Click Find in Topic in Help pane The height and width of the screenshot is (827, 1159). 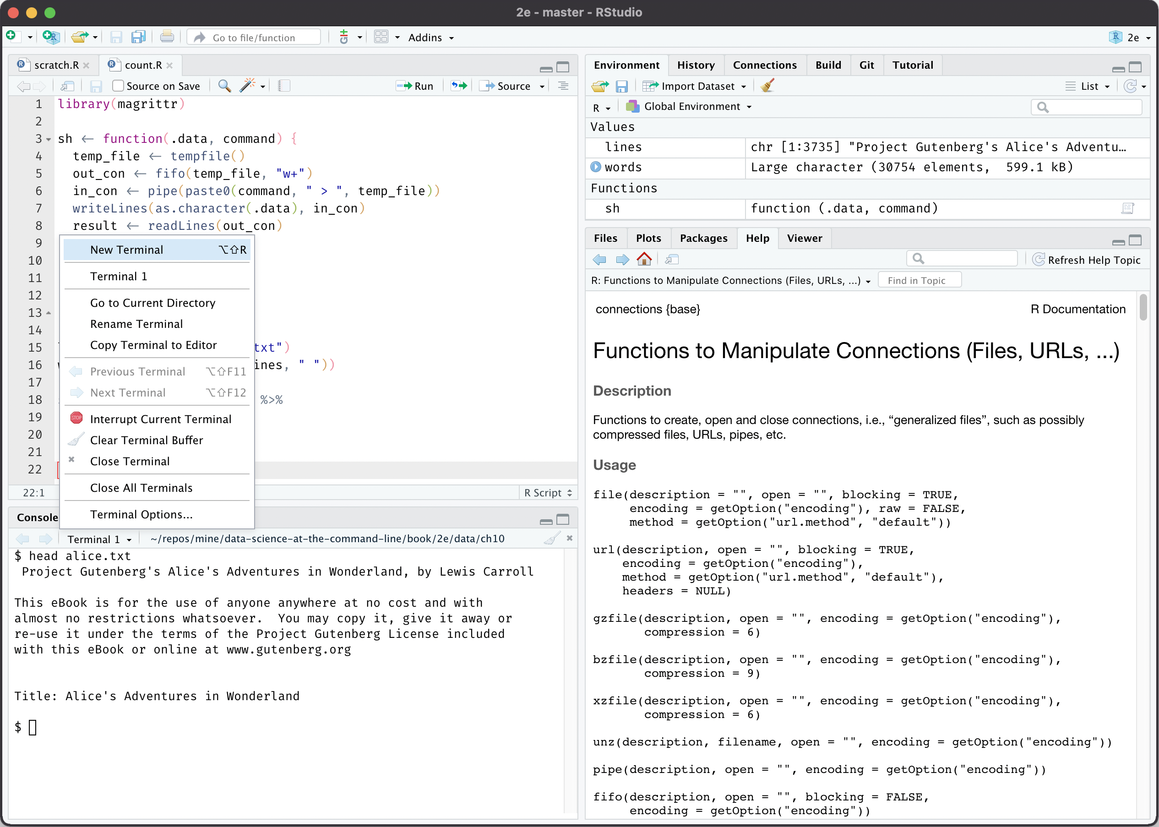pos(920,280)
